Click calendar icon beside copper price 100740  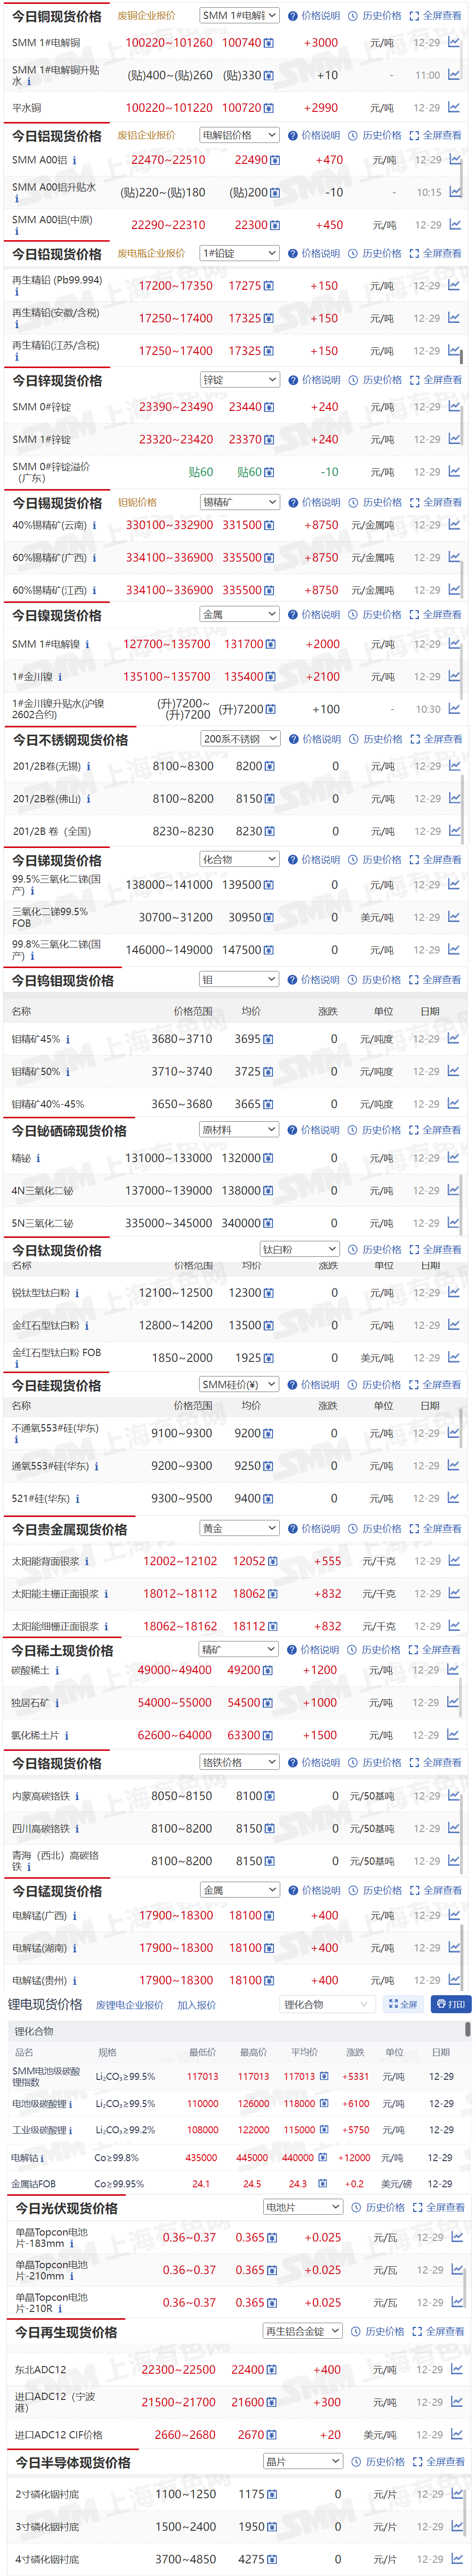270,43
